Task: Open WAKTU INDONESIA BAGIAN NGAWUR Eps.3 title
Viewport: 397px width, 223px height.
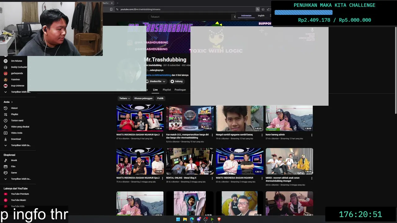Action: 138,135
